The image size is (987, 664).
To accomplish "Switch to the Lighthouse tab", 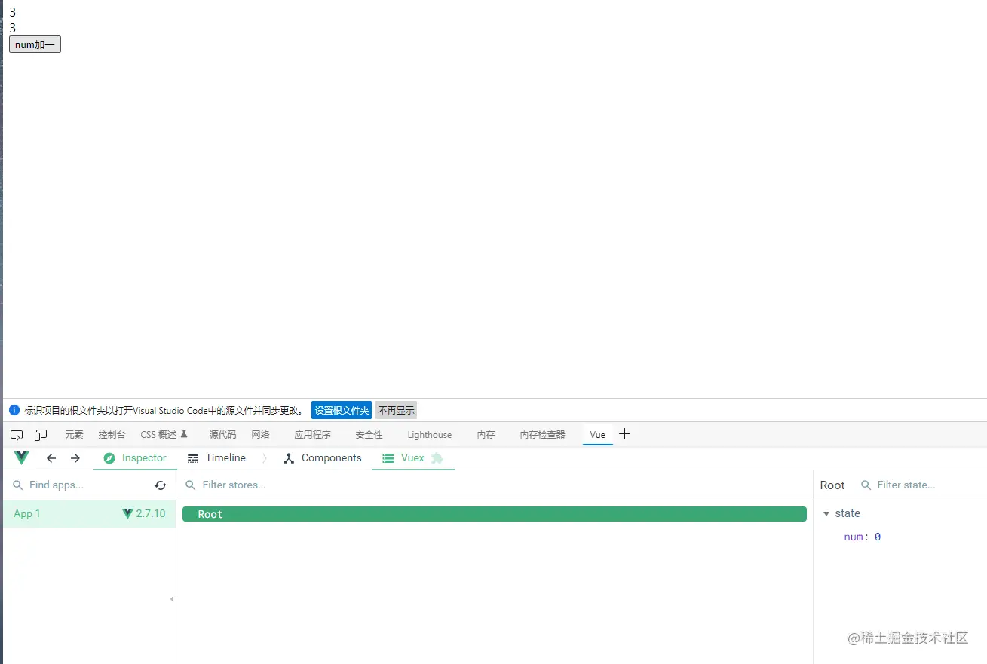I will pos(429,435).
